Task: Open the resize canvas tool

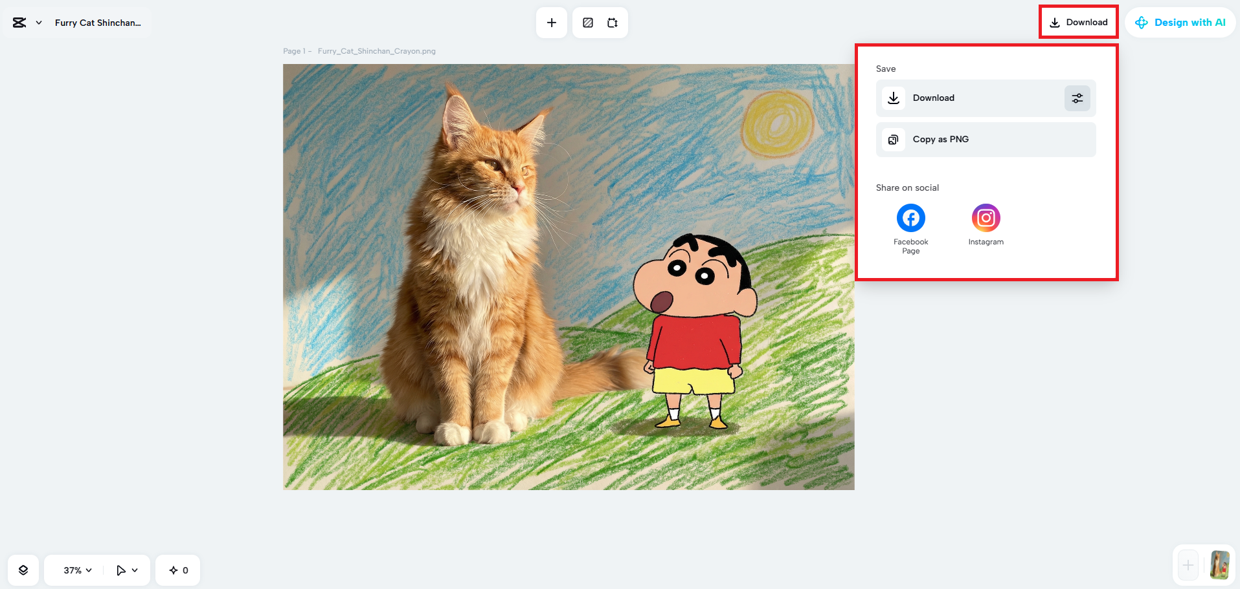Action: point(612,22)
